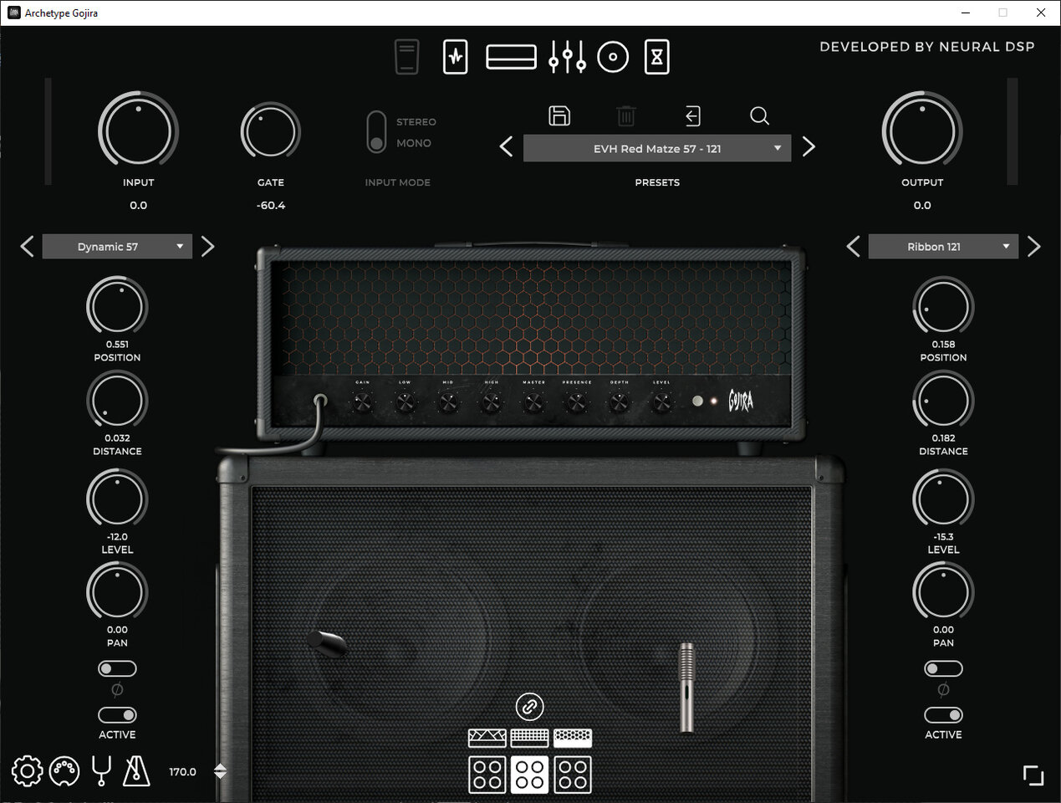Click the Dynamic 57 LEVEL knob
Image resolution: width=1061 pixels, height=803 pixels.
click(x=117, y=499)
